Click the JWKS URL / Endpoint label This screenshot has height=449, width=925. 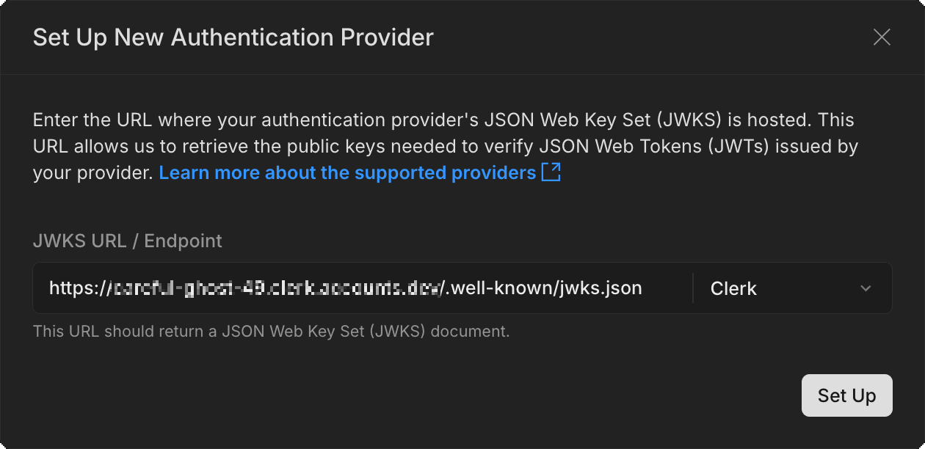(x=127, y=240)
